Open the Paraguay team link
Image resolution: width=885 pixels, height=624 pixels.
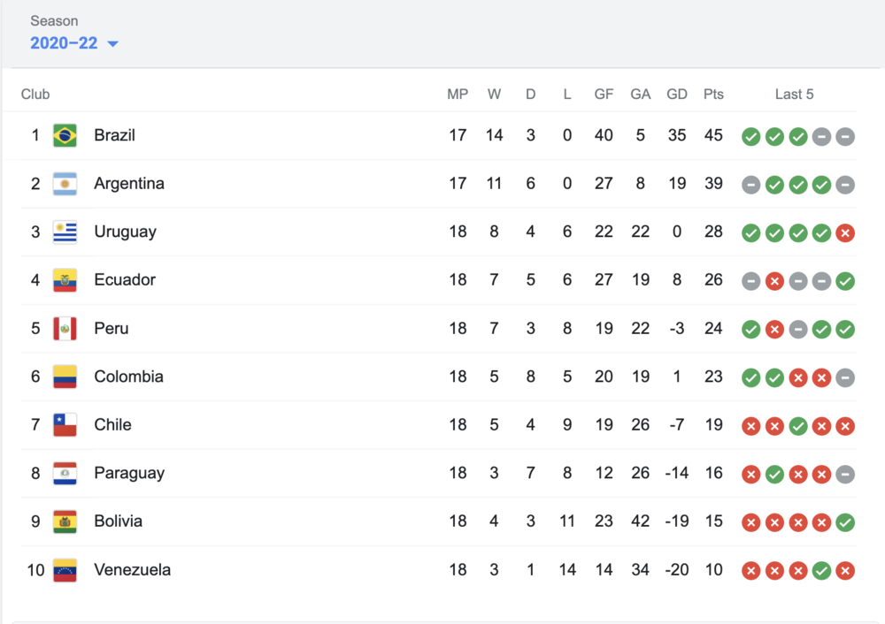tap(129, 473)
